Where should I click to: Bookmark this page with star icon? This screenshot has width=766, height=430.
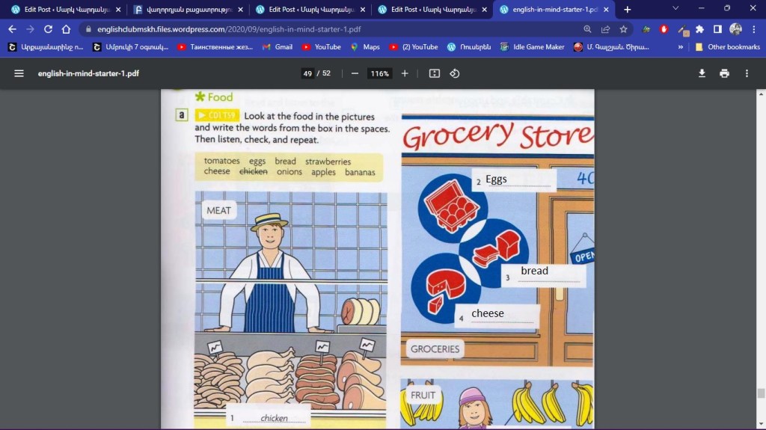point(623,29)
